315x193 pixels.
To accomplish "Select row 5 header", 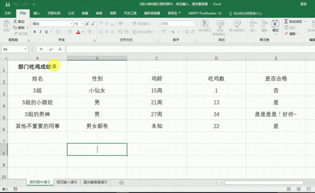I will coord(4,114).
